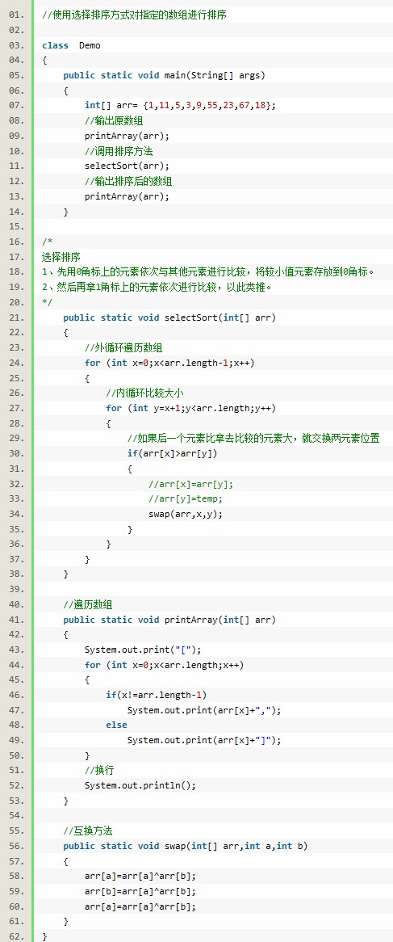Click the printArray method signature on line 41
The height and width of the screenshot is (942, 393).
[x=169, y=620]
